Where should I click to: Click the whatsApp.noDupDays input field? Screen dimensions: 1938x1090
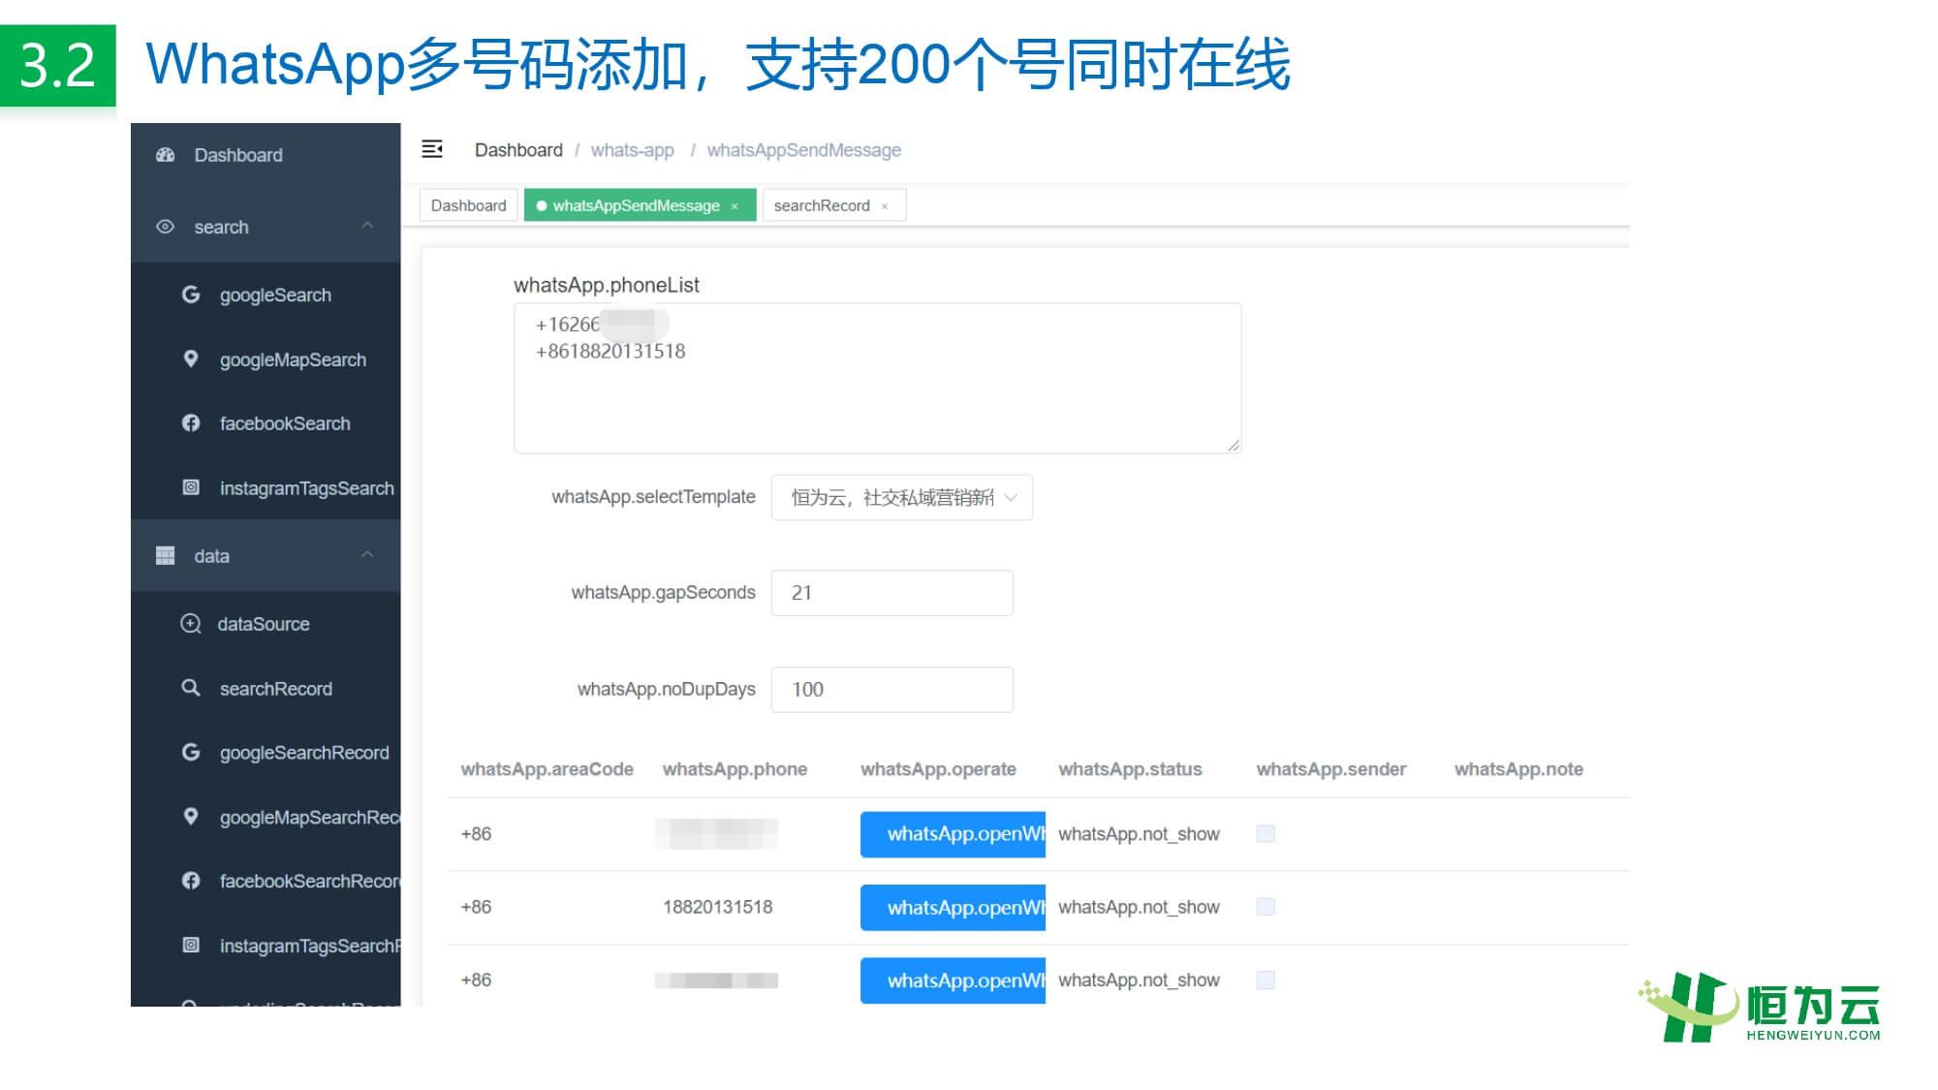[891, 690]
